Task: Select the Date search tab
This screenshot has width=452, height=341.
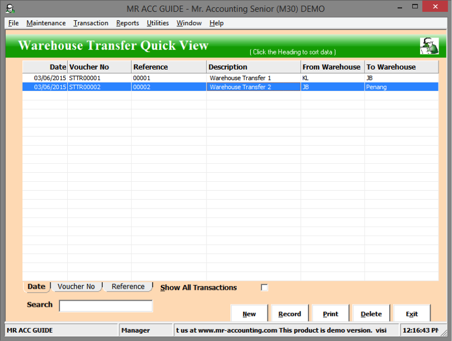Action: pos(36,287)
